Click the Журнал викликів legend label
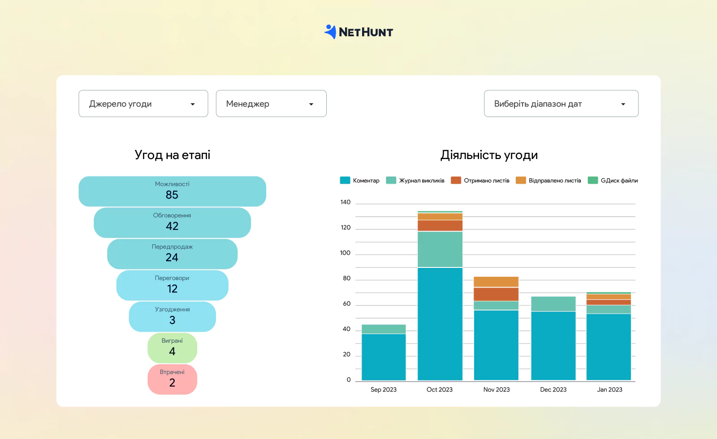 [x=422, y=181]
